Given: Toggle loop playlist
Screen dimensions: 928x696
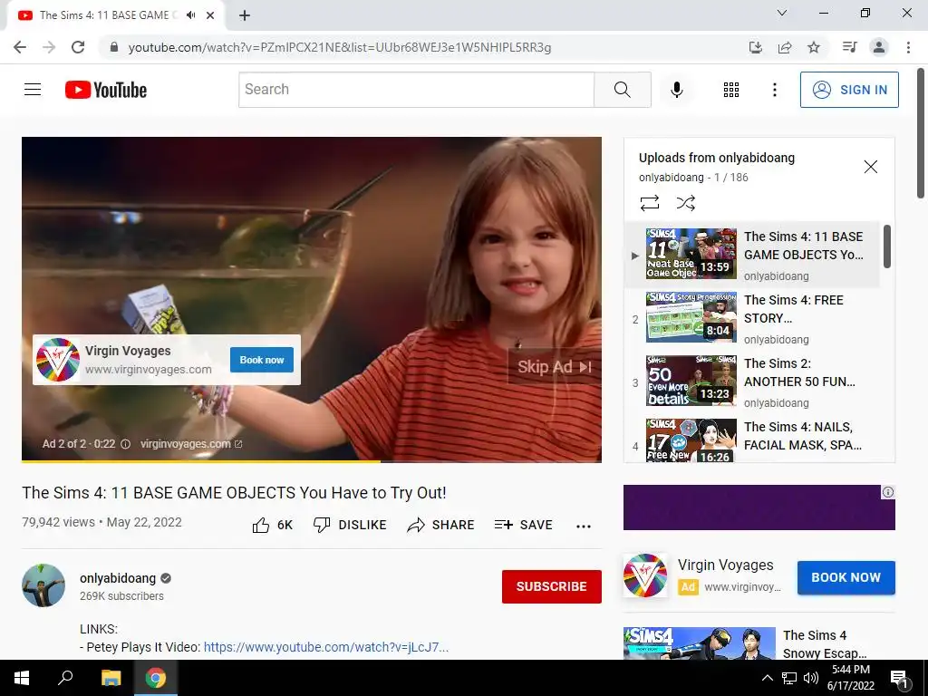Looking at the screenshot, I should point(649,203).
